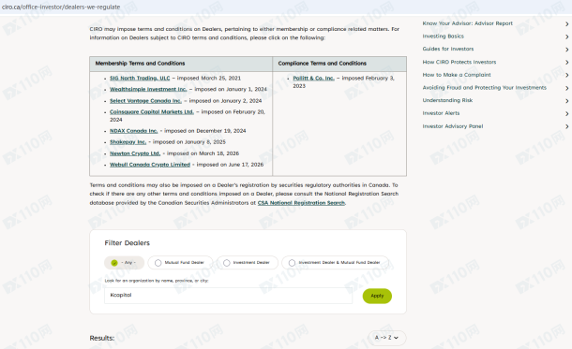Open Webull Canada Crypto Limited link
This screenshot has height=349, width=572.
(x=150, y=165)
